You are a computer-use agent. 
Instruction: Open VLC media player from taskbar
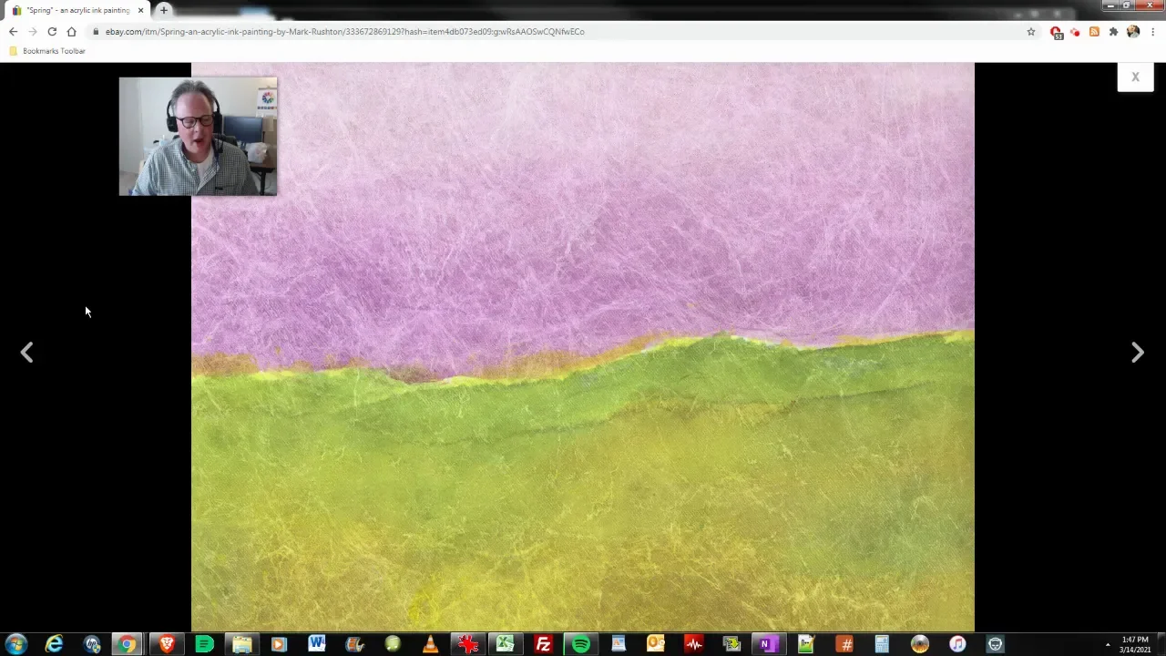click(430, 645)
